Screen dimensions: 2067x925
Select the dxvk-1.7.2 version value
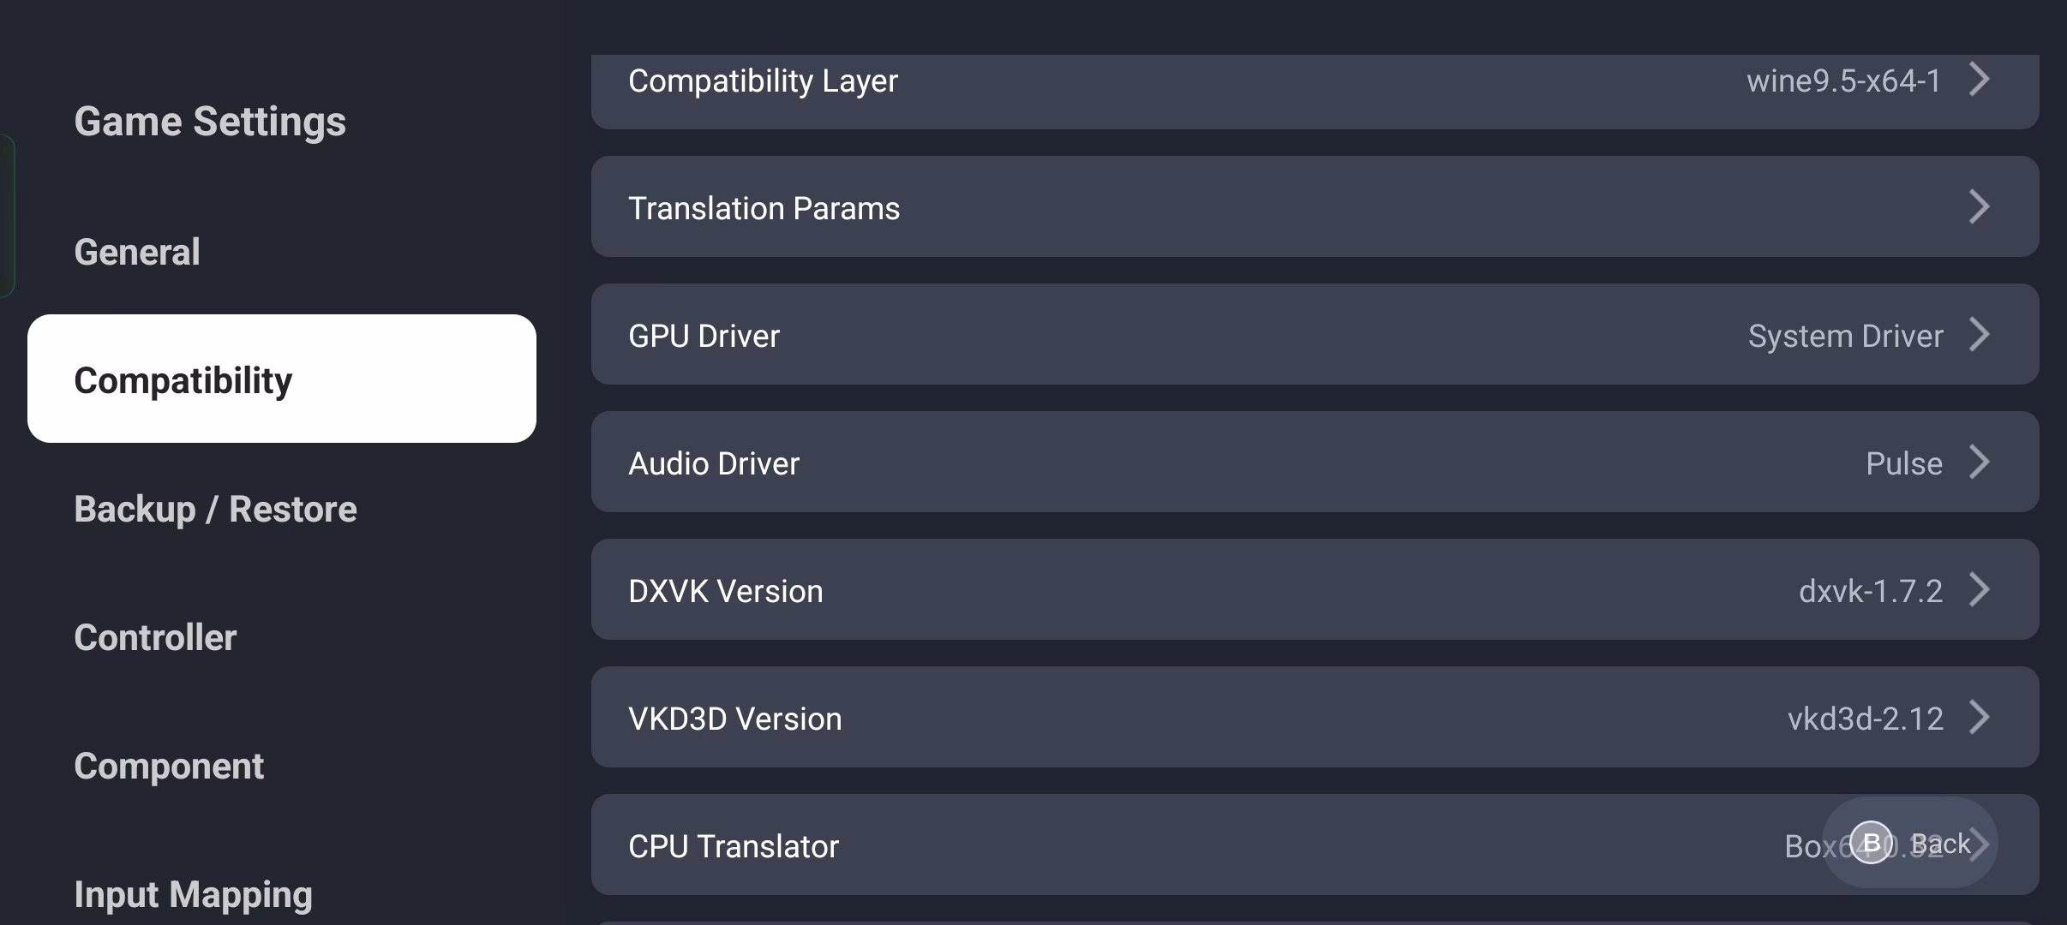pyautogui.click(x=1870, y=591)
